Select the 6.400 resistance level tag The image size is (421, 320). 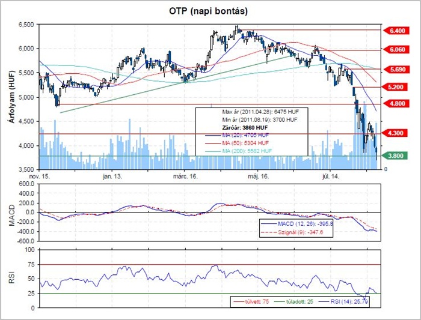396,31
